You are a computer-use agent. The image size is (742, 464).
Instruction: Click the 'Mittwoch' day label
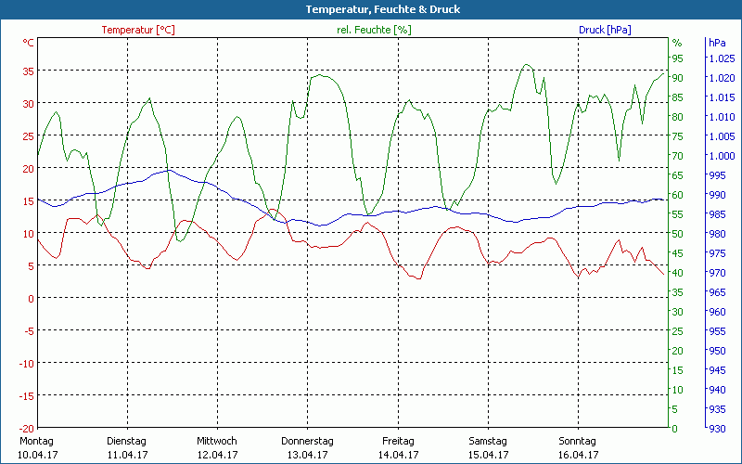coord(217,441)
